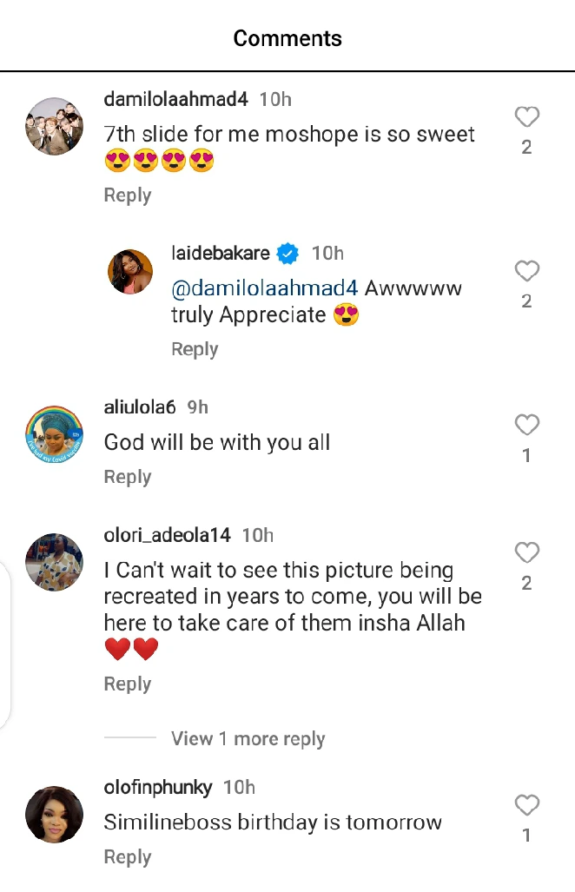Open the @damilolaahmad4 mention link
Screen dimensions: 575x892
click(264, 287)
